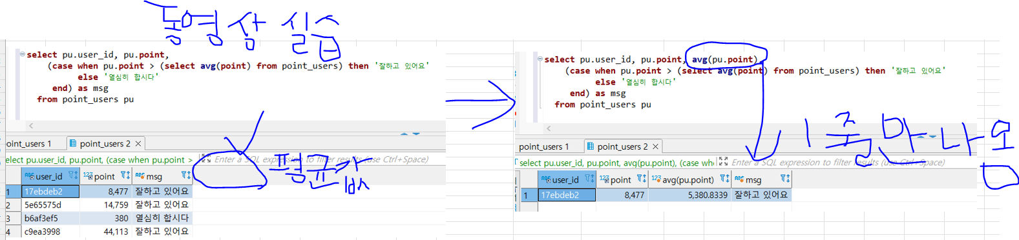
Task: Click horizontal scrollbar left arrow in left editor
Action: tap(30, 126)
